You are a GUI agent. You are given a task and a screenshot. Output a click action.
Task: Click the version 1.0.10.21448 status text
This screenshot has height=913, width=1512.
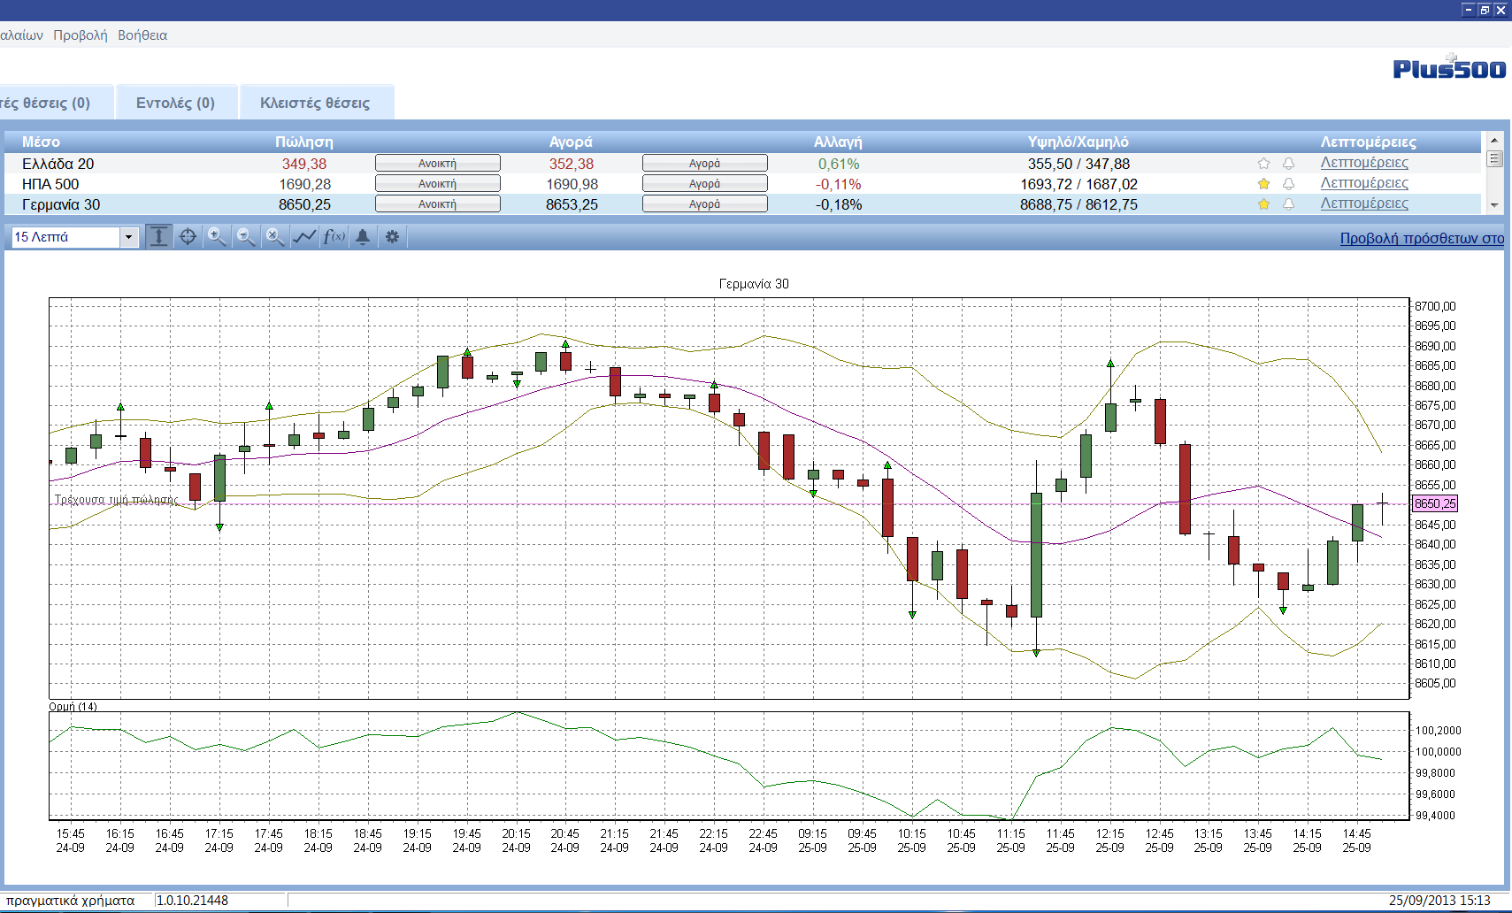coord(192,901)
